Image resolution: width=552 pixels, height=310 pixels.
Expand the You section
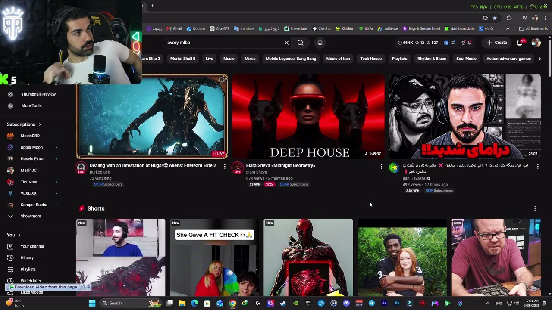coord(14,235)
